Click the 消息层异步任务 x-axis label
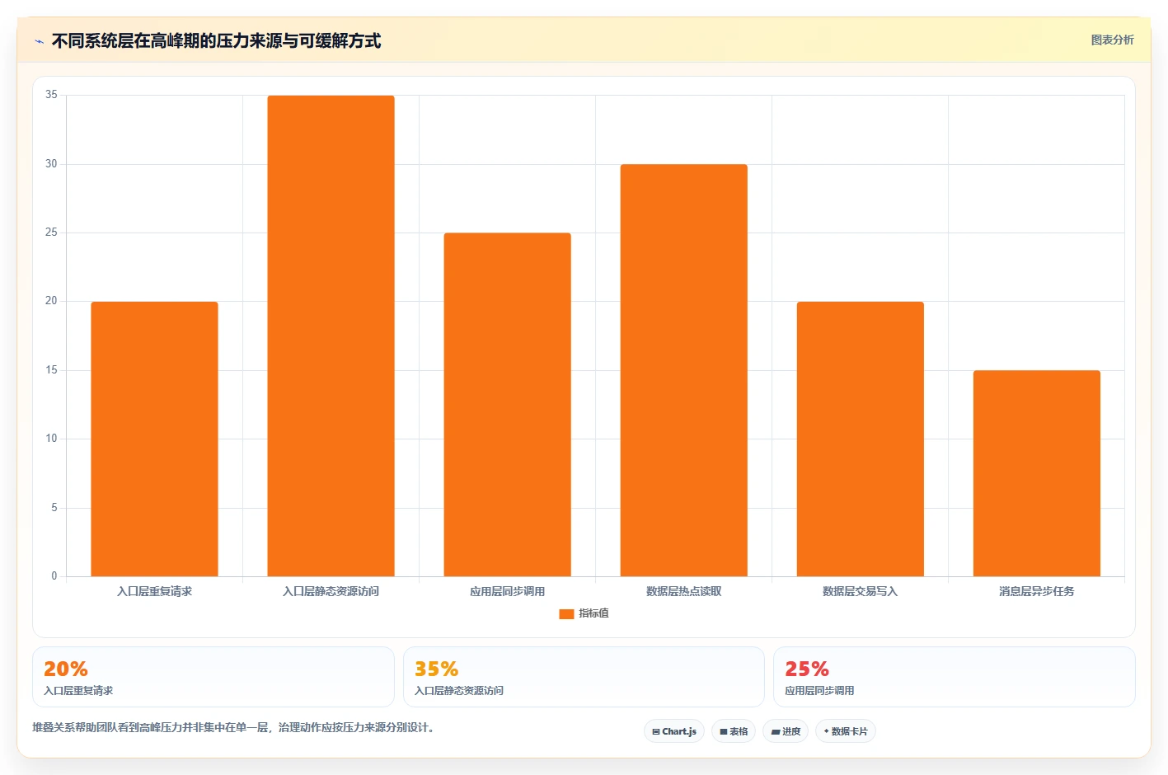 (1036, 591)
